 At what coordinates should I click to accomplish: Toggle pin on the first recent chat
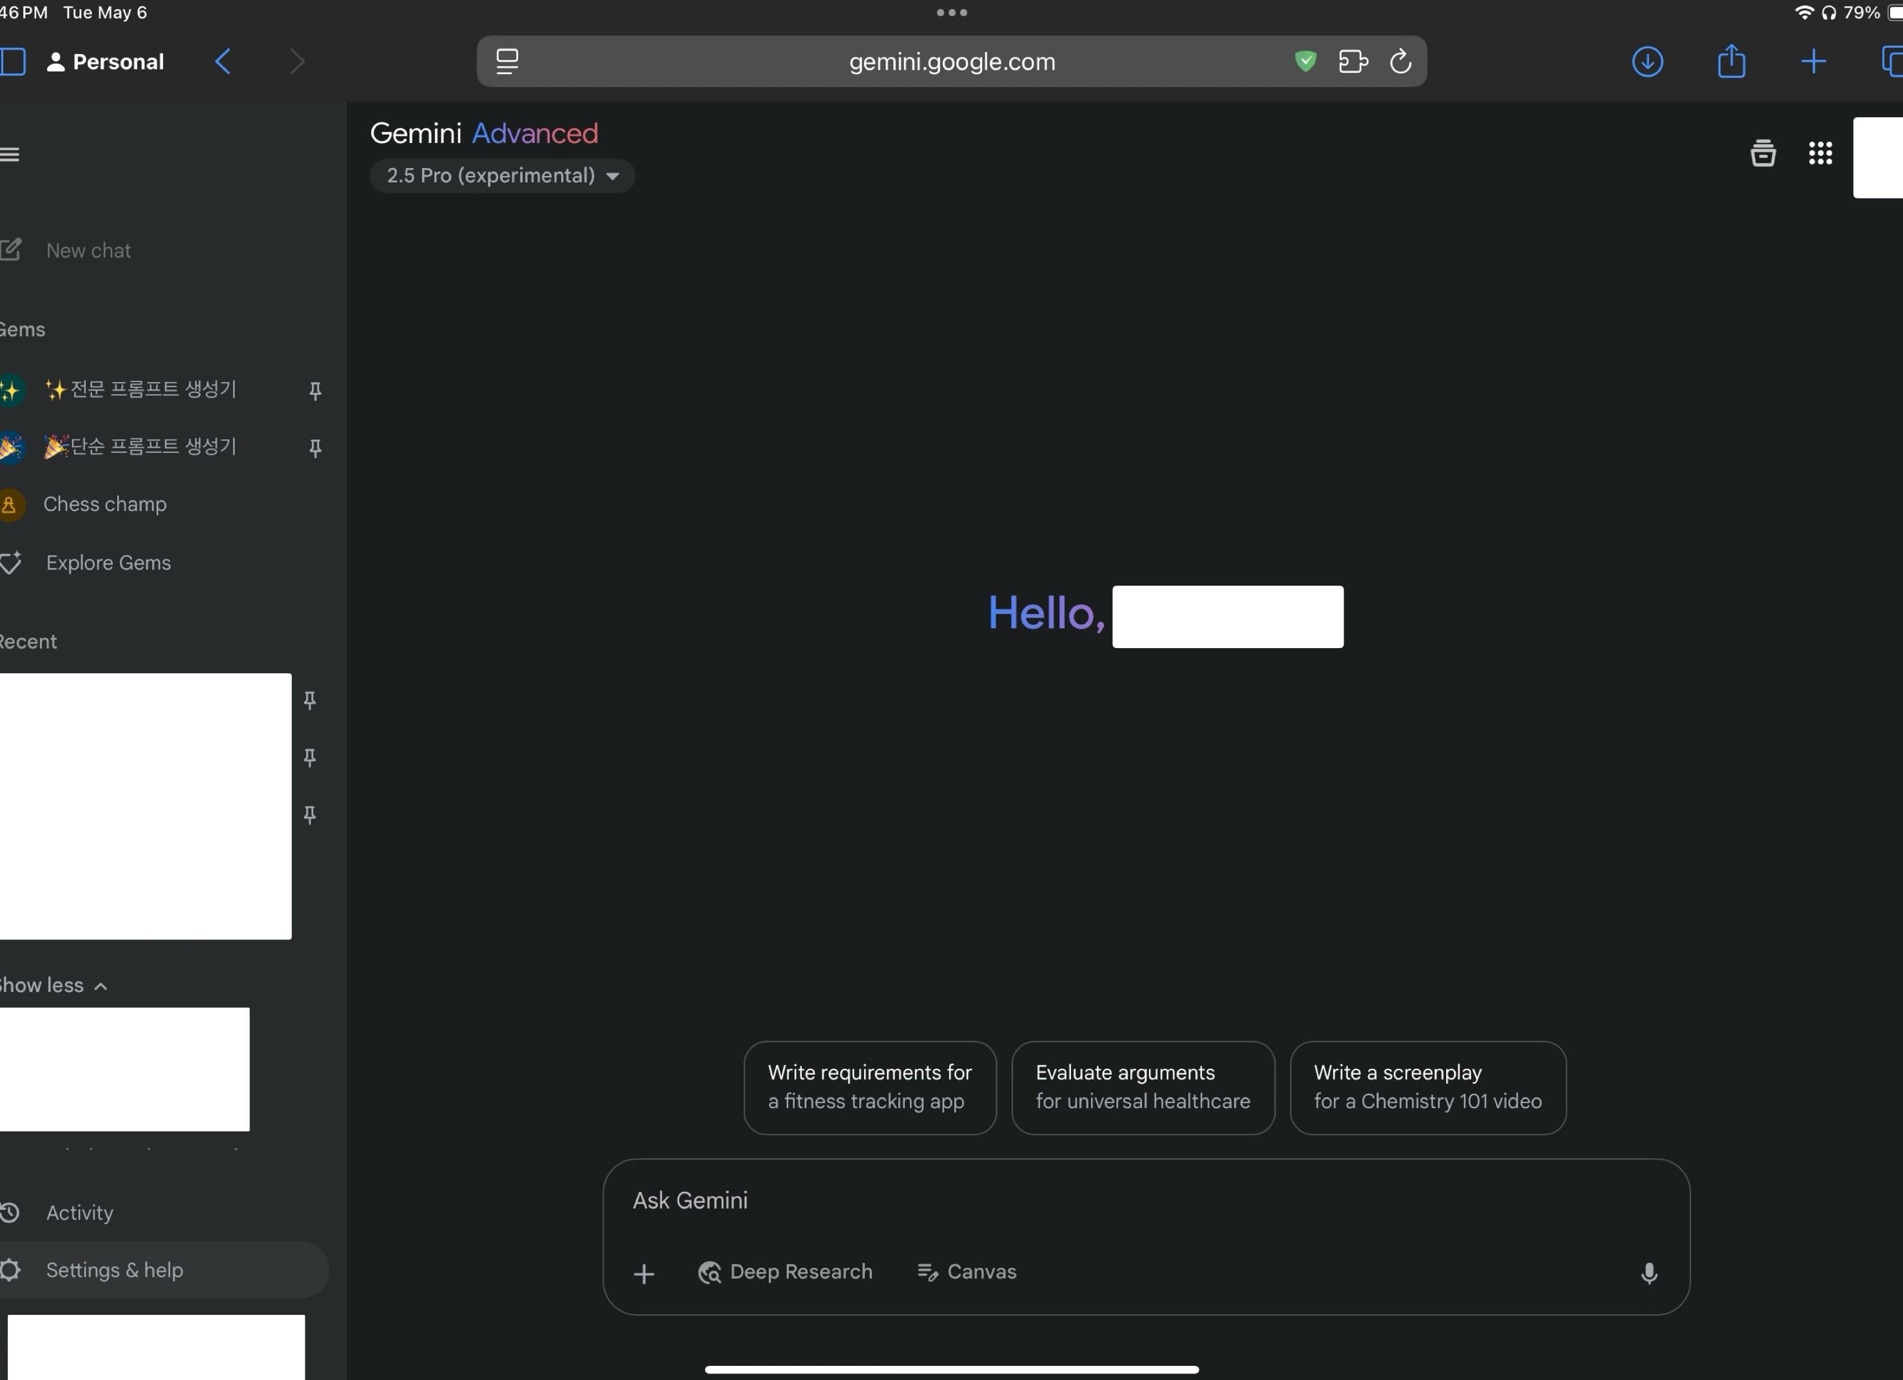click(x=309, y=700)
